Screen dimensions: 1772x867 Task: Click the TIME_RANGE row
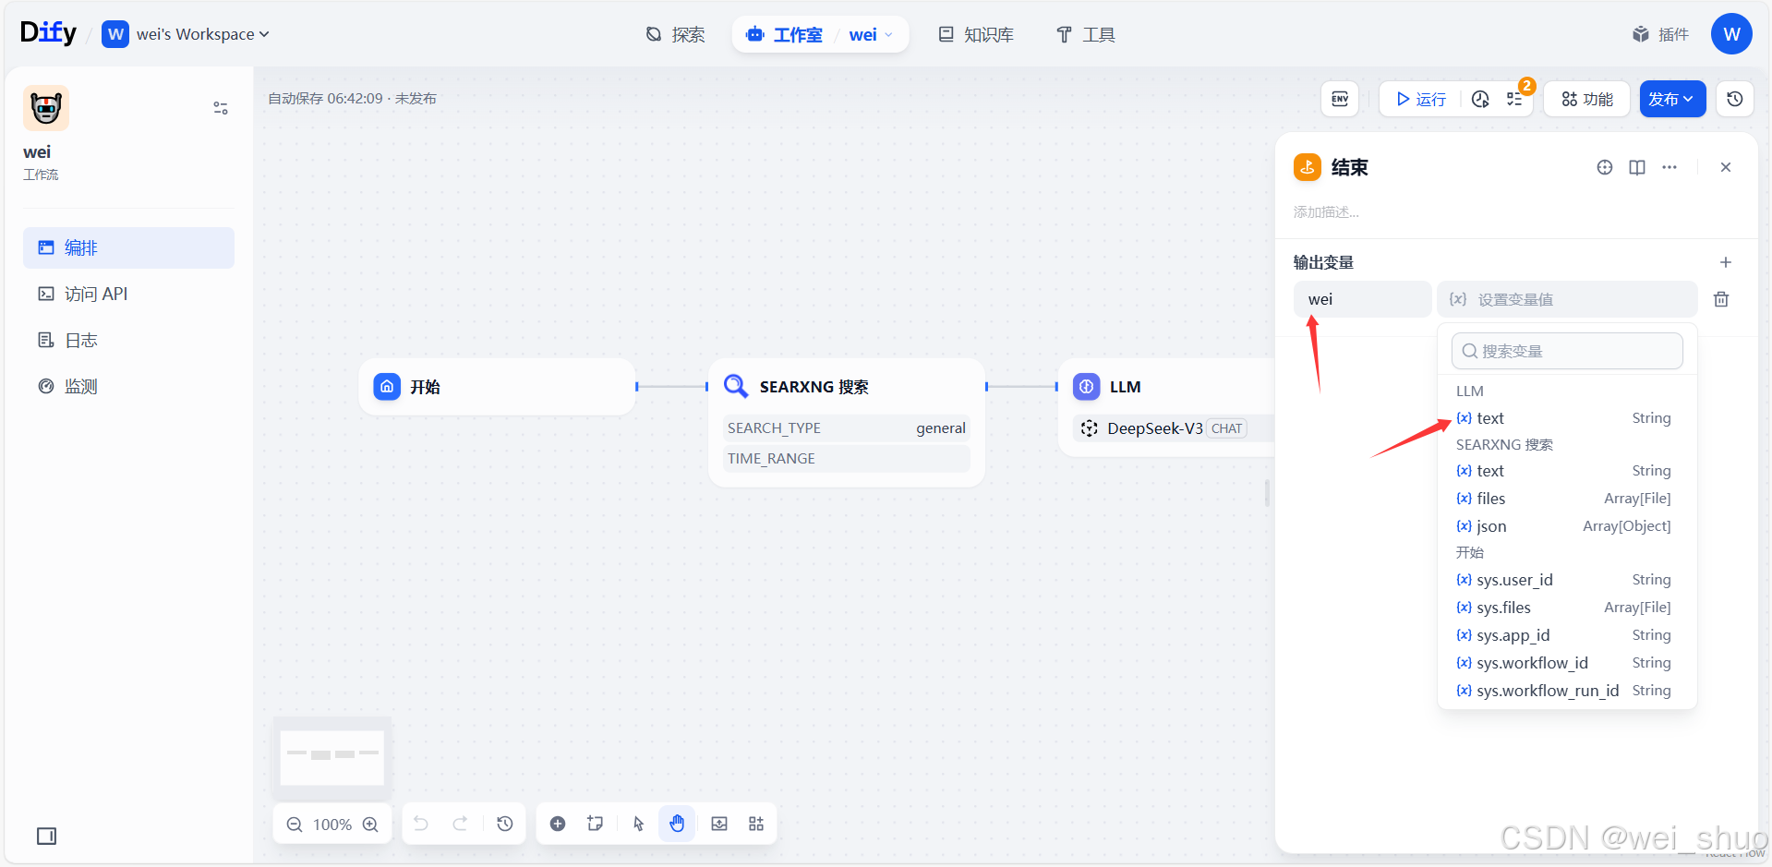[847, 459]
